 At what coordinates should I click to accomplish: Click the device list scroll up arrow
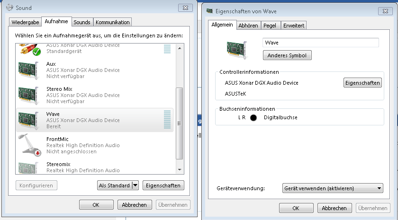click(180, 48)
